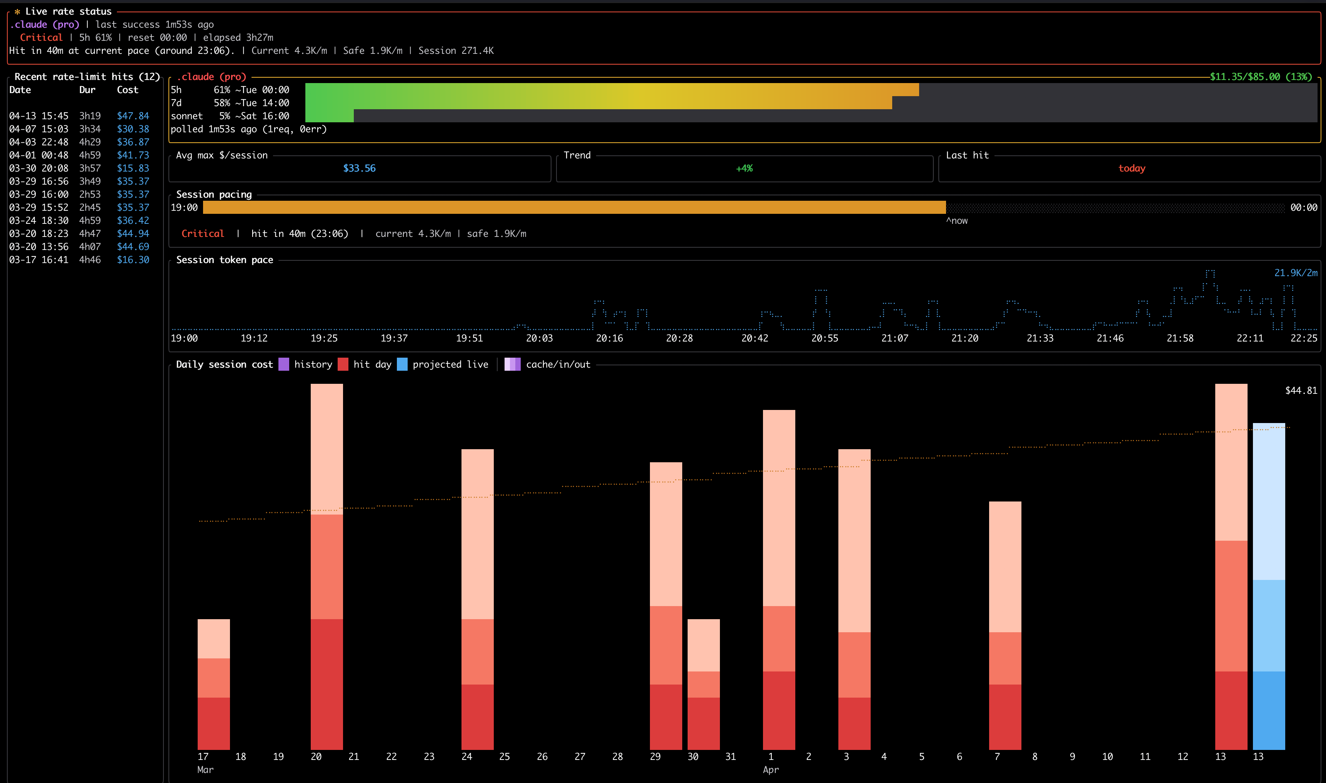
Task: Click the Apr month label under the chart
Action: (x=771, y=770)
